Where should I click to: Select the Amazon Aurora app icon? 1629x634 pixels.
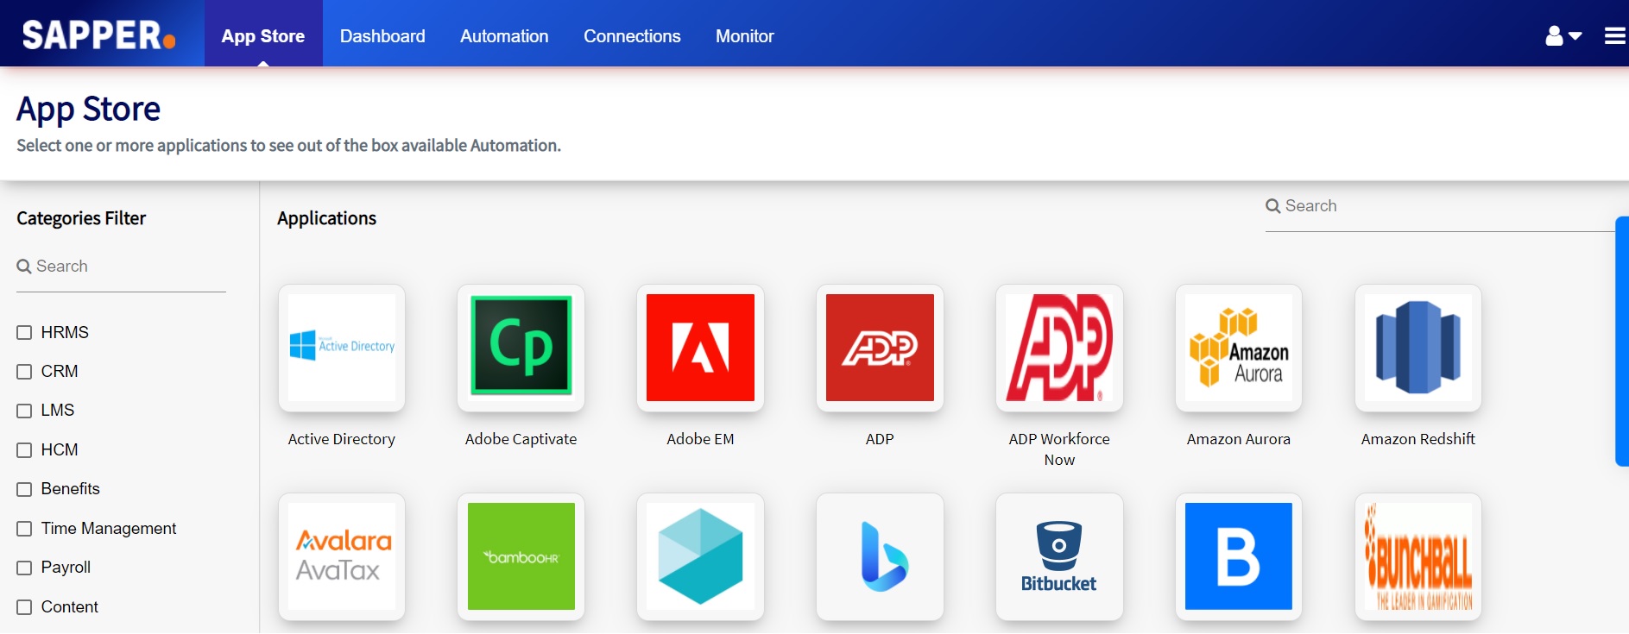[x=1239, y=348]
